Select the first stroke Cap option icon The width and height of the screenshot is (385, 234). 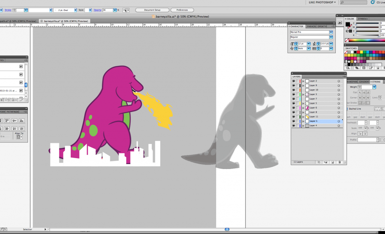[x=360, y=92]
